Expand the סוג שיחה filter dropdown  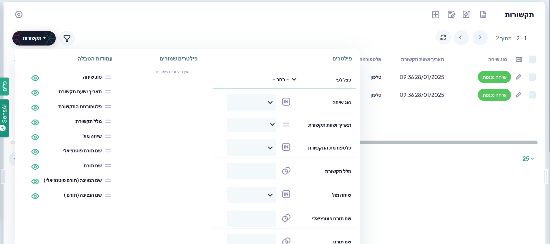coord(251,102)
